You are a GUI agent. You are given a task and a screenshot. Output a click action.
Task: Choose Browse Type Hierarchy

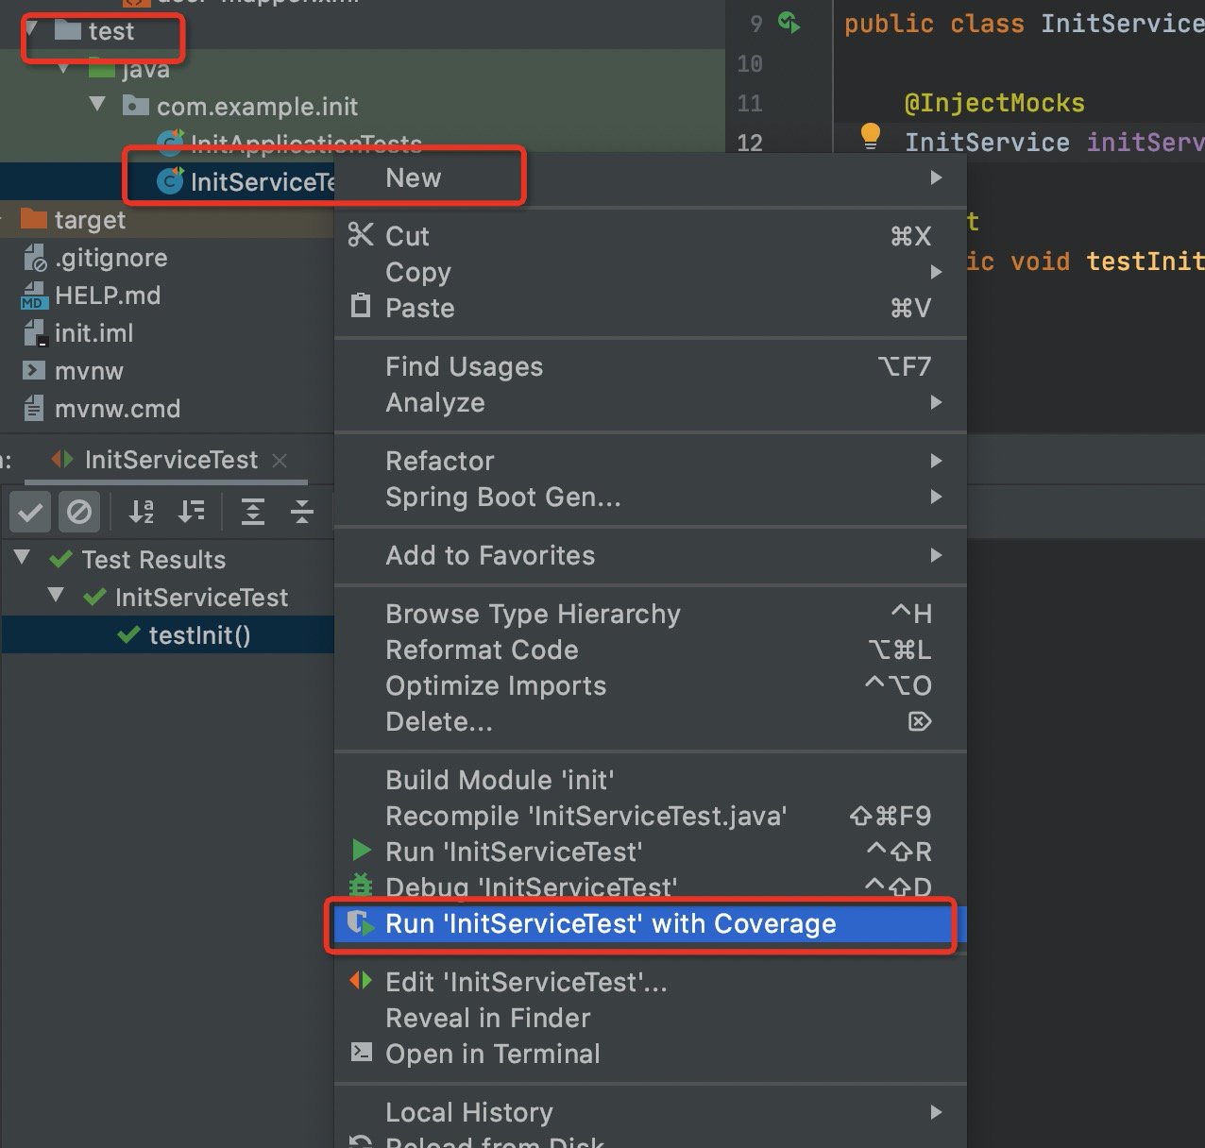(651, 614)
